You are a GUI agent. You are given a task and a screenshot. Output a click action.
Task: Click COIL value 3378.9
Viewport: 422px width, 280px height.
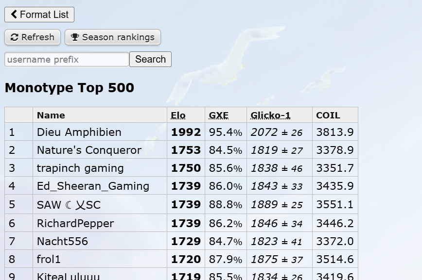point(335,150)
